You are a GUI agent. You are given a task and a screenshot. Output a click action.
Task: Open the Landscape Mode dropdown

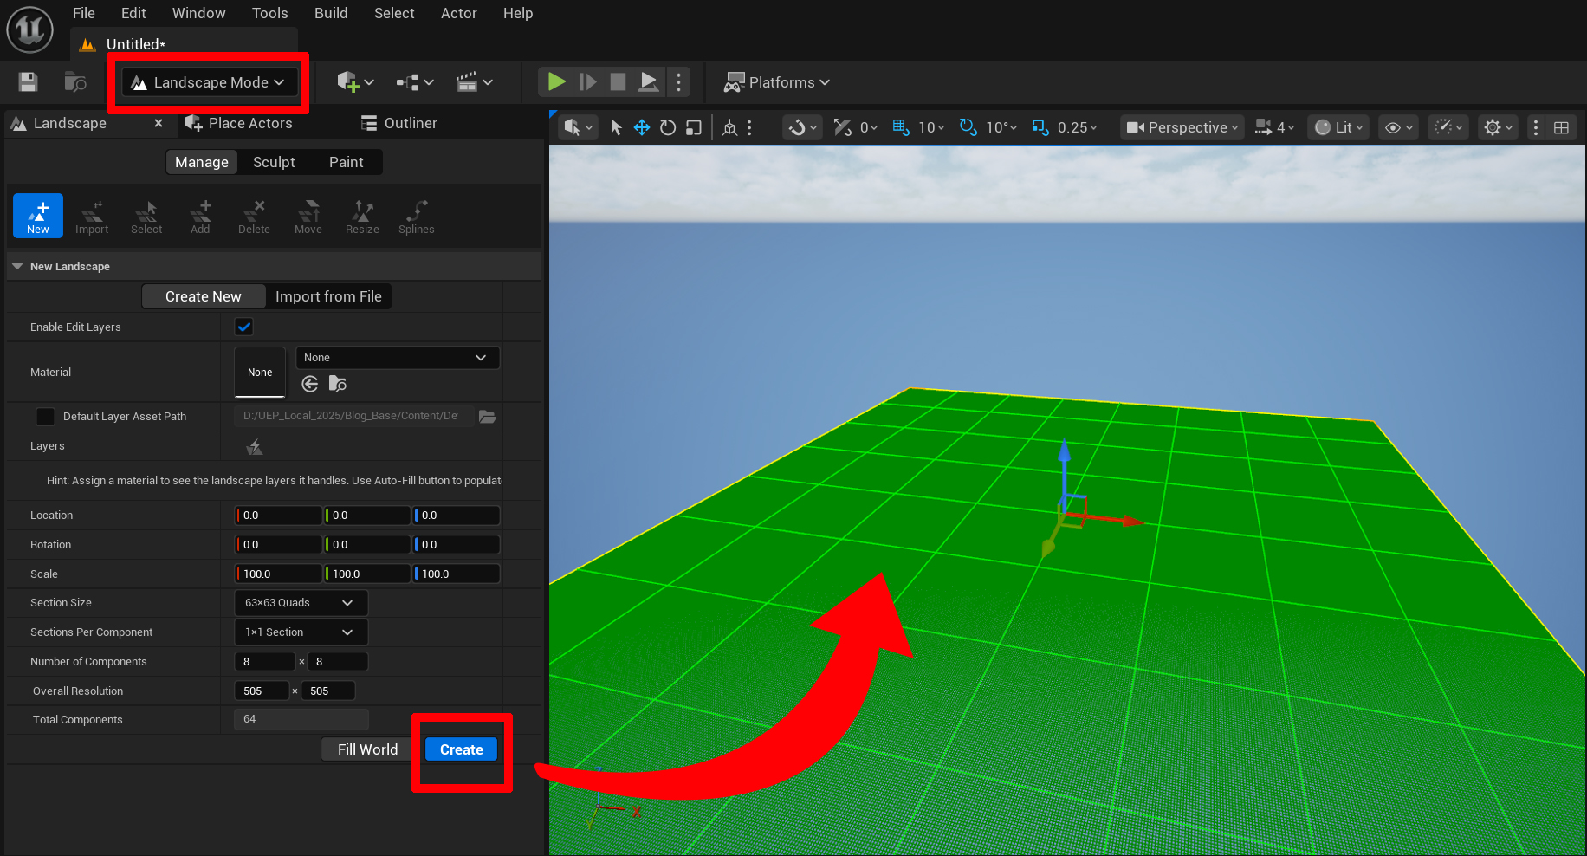click(210, 82)
